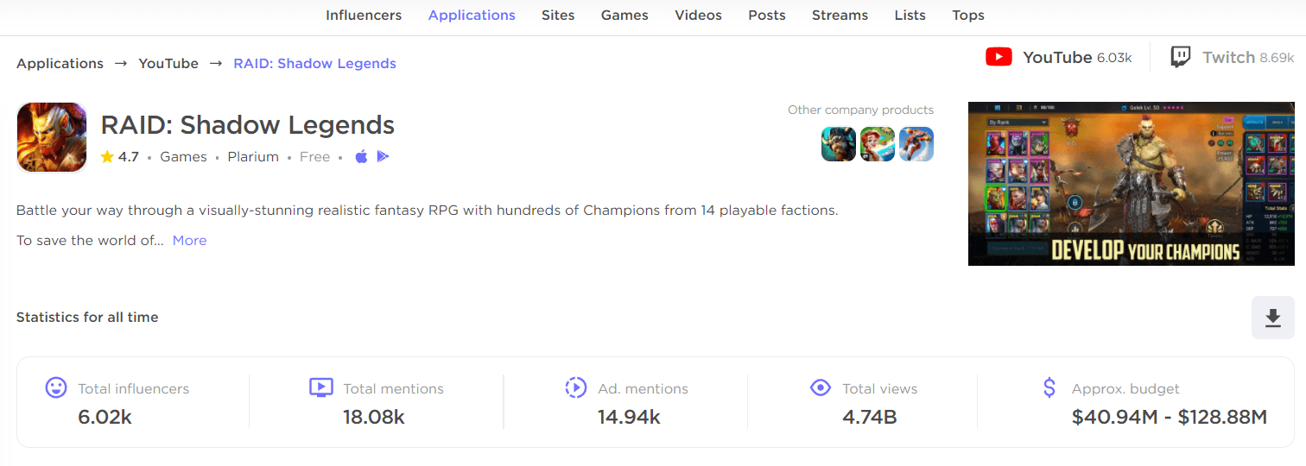Click the $40.94M - $128.88M budget value

coord(1170,418)
